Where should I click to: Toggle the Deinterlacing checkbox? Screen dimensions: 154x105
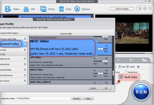126,72
